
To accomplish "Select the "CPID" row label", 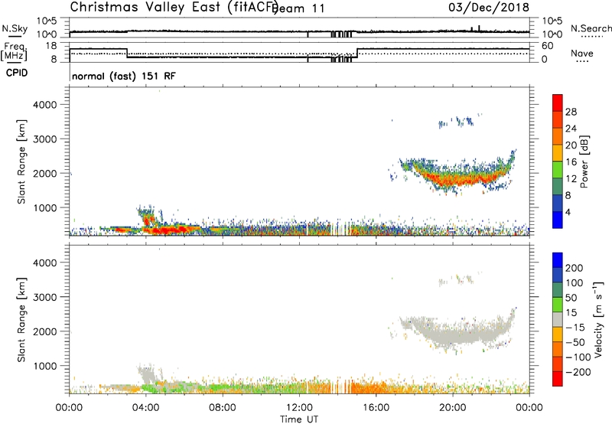I will (17, 73).
